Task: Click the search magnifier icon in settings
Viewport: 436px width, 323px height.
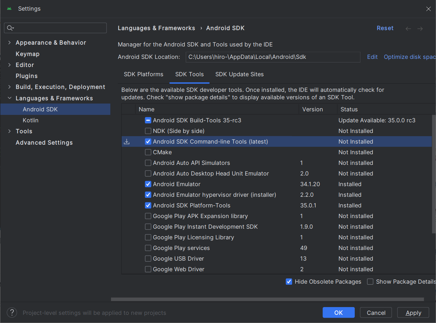Action: [10, 28]
